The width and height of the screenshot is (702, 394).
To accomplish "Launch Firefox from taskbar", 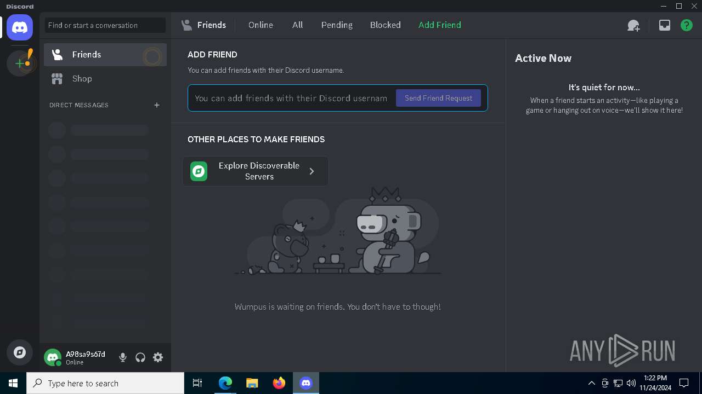I will point(279,383).
